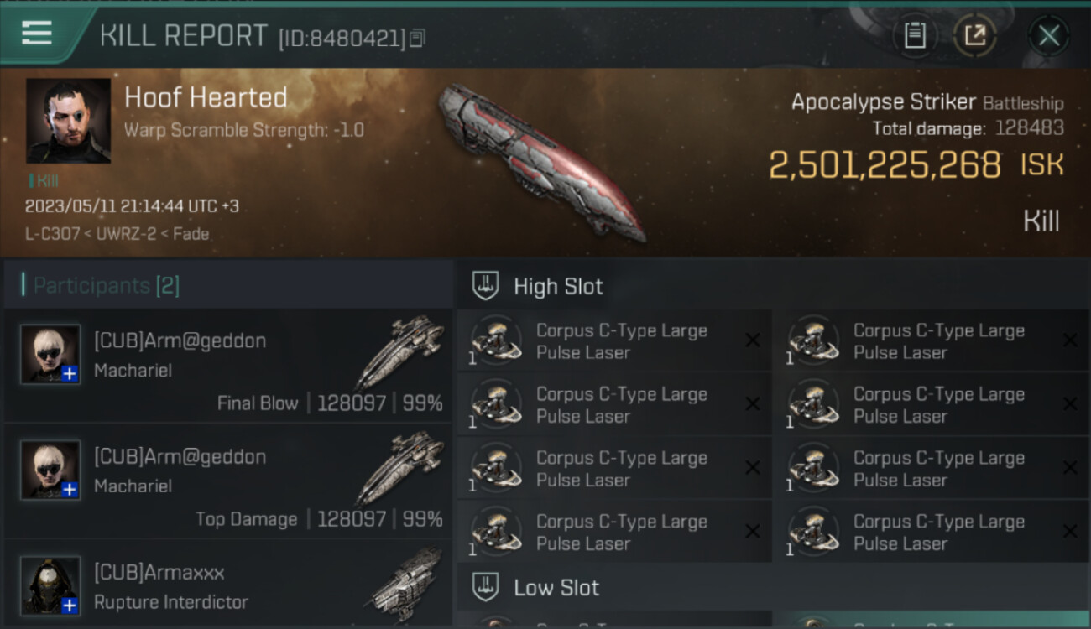Viewport: 1091px width, 629px height.
Task: Share kill report via export icon
Action: 974,36
